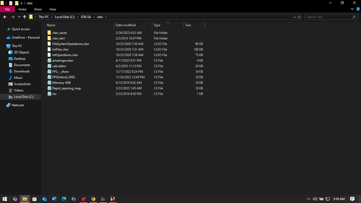The image size is (361, 203).
Task: Open Documents in the navigation pane
Action: coord(22,65)
